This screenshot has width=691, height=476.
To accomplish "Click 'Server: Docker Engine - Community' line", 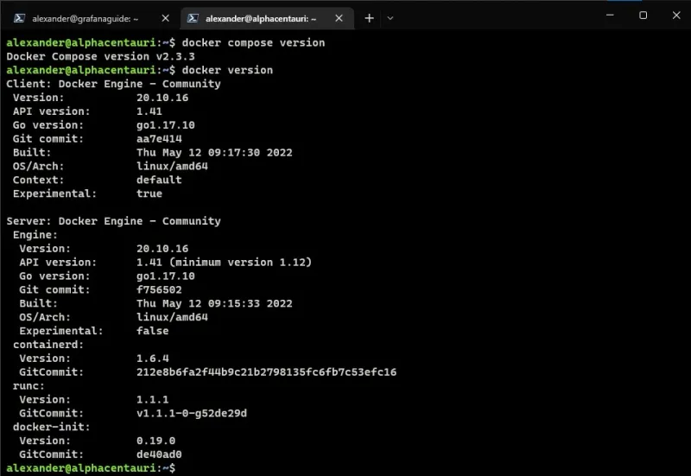I will click(113, 221).
